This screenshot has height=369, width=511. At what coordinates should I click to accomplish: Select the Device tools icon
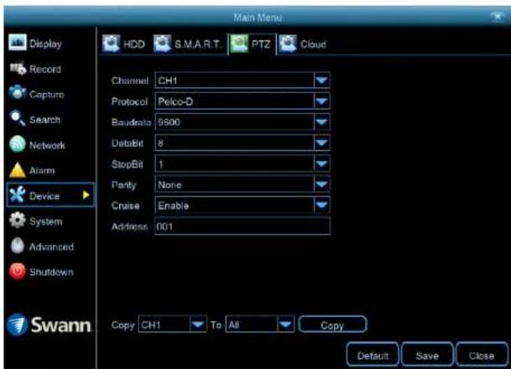click(x=18, y=195)
